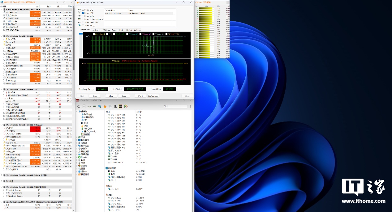
Task: Click the flame stability test toolbar icon
Action: coord(105,106)
